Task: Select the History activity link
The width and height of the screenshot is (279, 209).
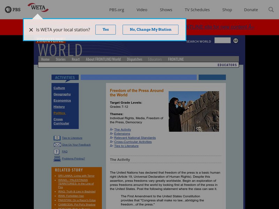Action: (59, 107)
